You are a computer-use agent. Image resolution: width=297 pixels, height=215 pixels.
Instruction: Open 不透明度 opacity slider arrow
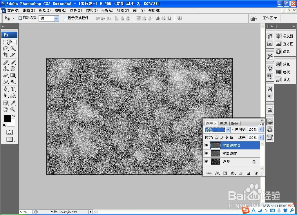(x=261, y=130)
